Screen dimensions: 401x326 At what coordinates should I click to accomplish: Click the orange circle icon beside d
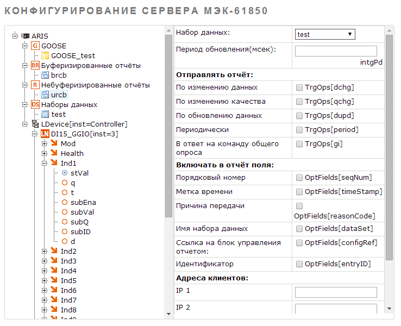65,241
